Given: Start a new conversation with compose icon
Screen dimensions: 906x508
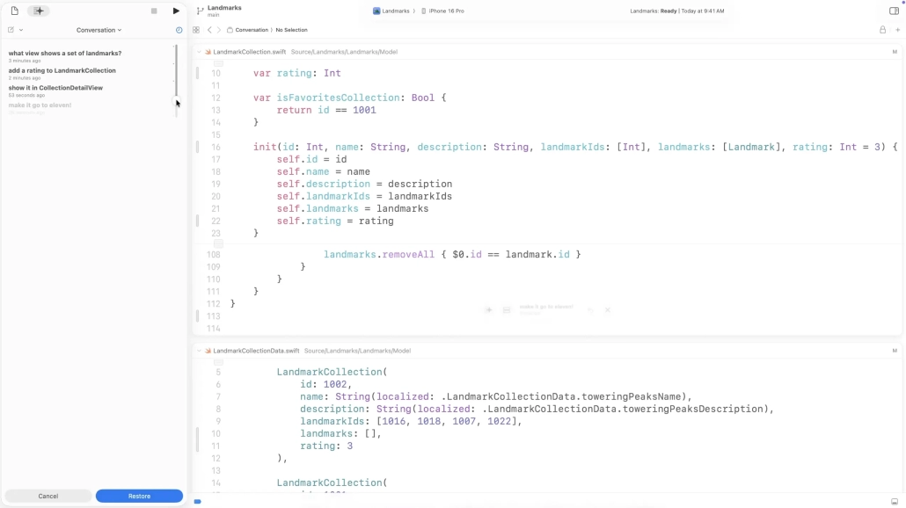Looking at the screenshot, I should pos(11,30).
